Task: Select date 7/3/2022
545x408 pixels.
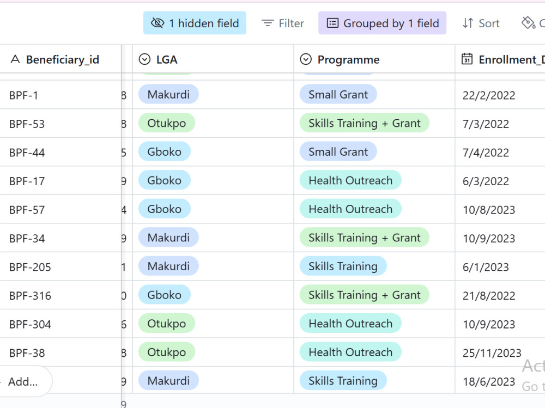Action: 486,124
